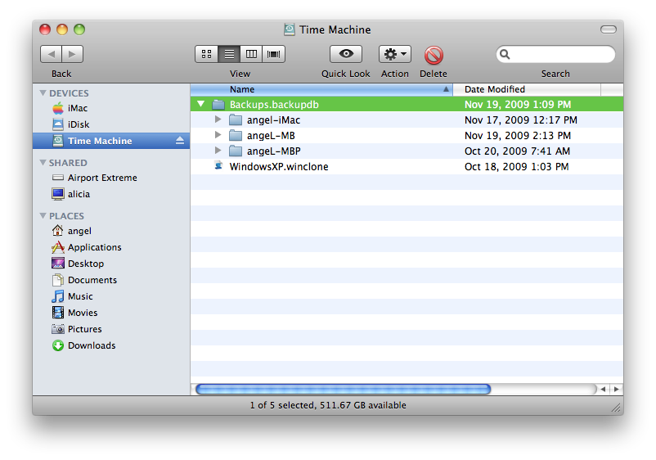The width and height of the screenshot is (656, 460).
Task: Click the toolbar hide pill button
Action: [x=609, y=29]
